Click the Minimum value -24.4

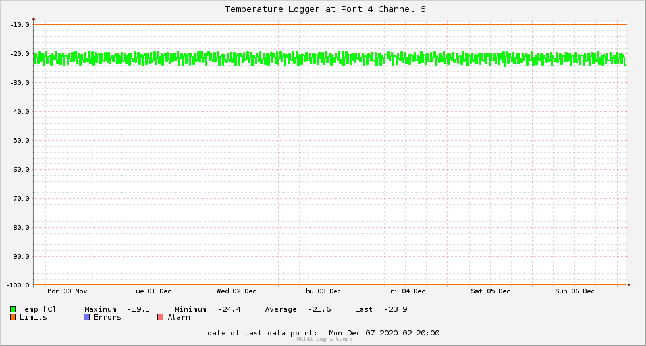(x=229, y=309)
